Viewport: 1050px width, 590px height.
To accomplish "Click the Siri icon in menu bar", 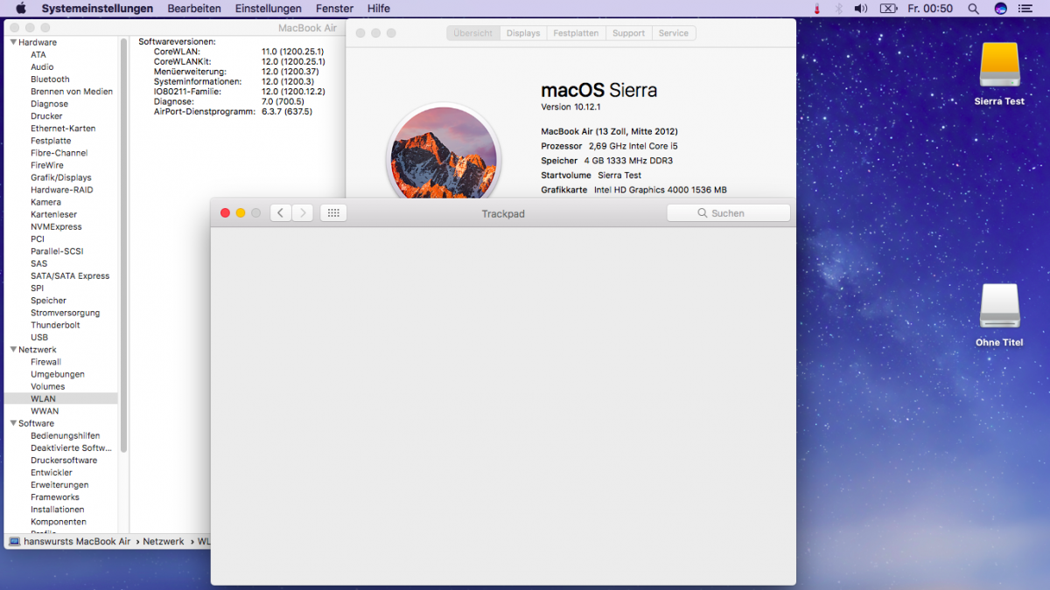I will pos(1000,9).
